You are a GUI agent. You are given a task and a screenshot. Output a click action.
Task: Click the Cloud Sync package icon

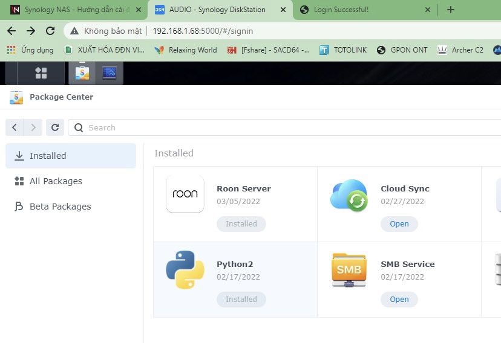click(x=349, y=195)
